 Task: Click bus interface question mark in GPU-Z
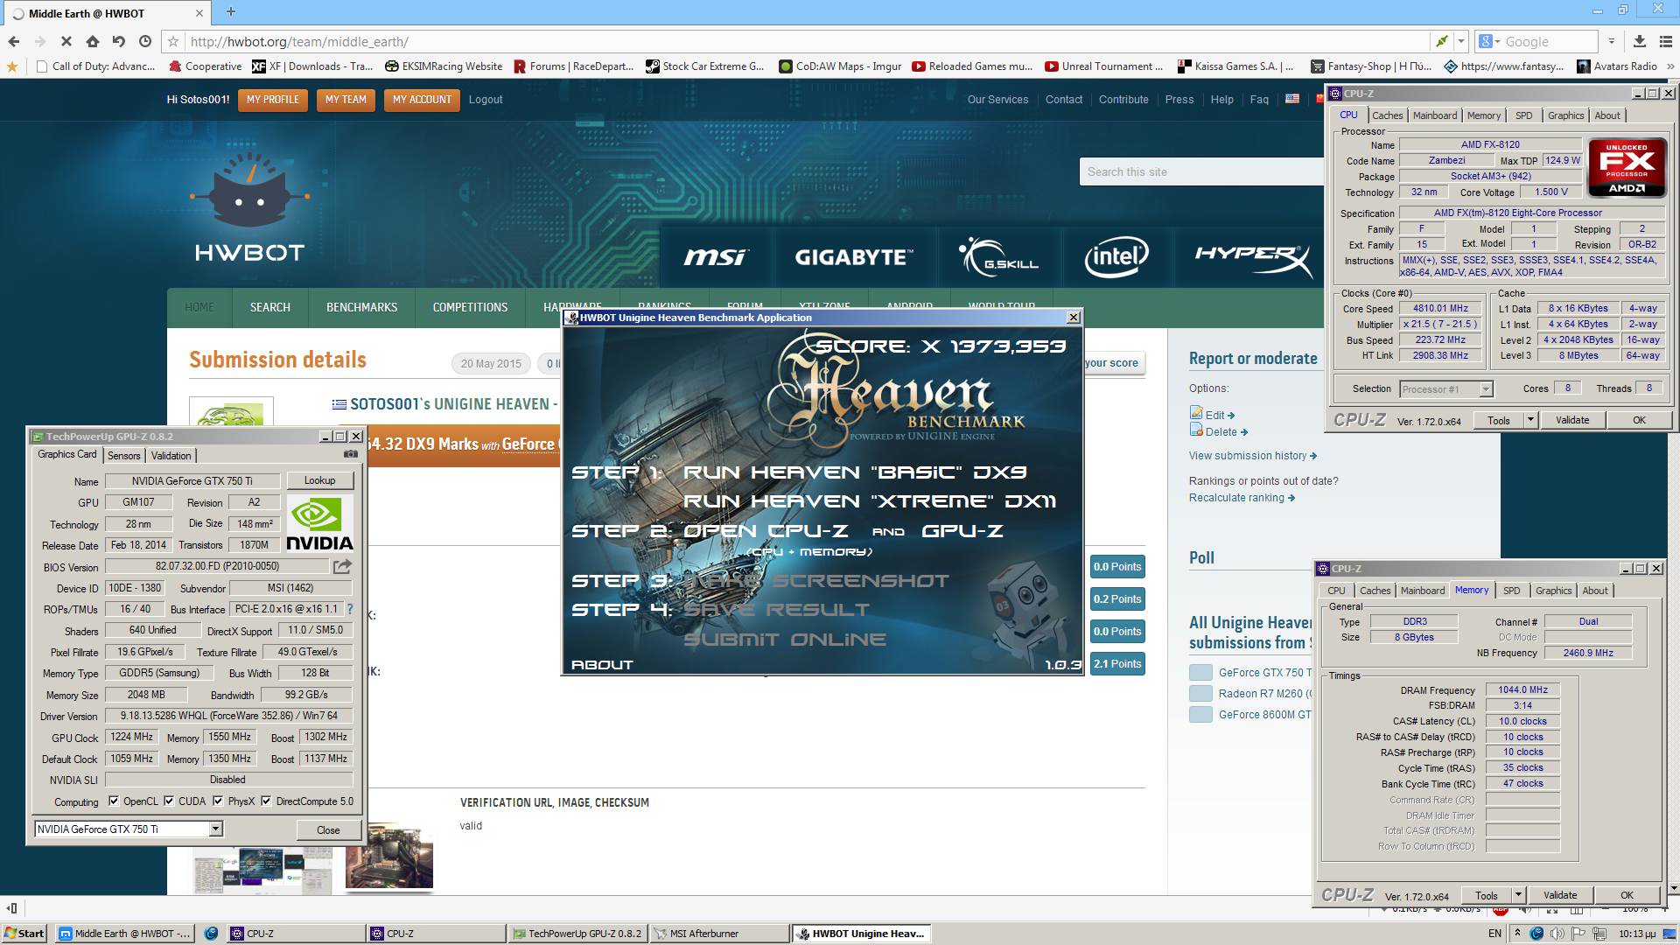[350, 609]
